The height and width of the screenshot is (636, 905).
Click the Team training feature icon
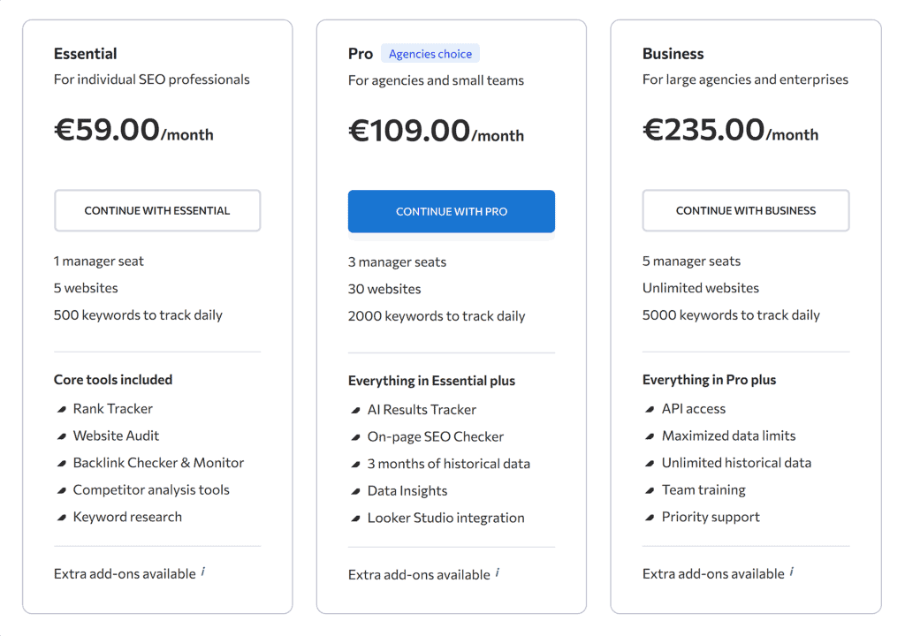[650, 490]
